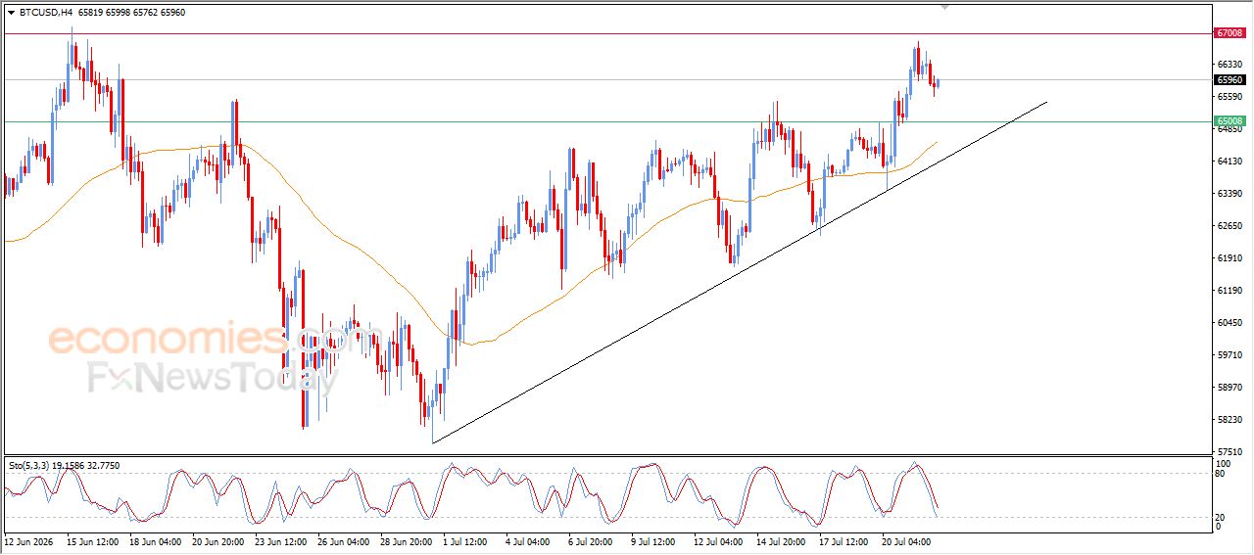Image resolution: width=1254 pixels, height=555 pixels.
Task: Open the BTCUSD,H4 chart dropdown triangle
Action: click(x=11, y=13)
